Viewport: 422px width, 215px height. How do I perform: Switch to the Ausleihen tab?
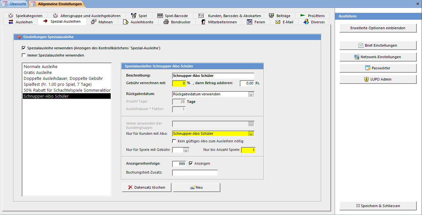20,22
